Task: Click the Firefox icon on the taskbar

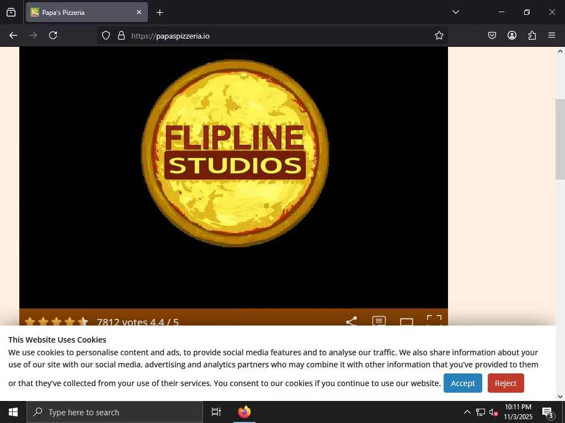Action: click(244, 412)
